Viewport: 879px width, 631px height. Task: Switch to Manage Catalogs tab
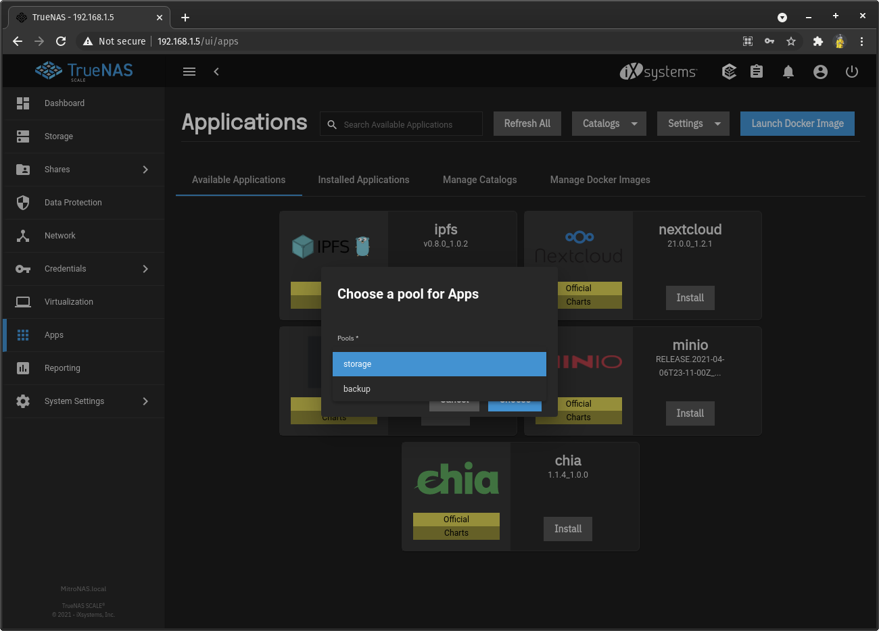[480, 180]
